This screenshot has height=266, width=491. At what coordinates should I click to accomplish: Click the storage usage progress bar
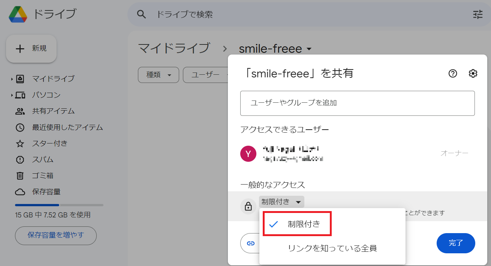pyautogui.click(x=59, y=205)
